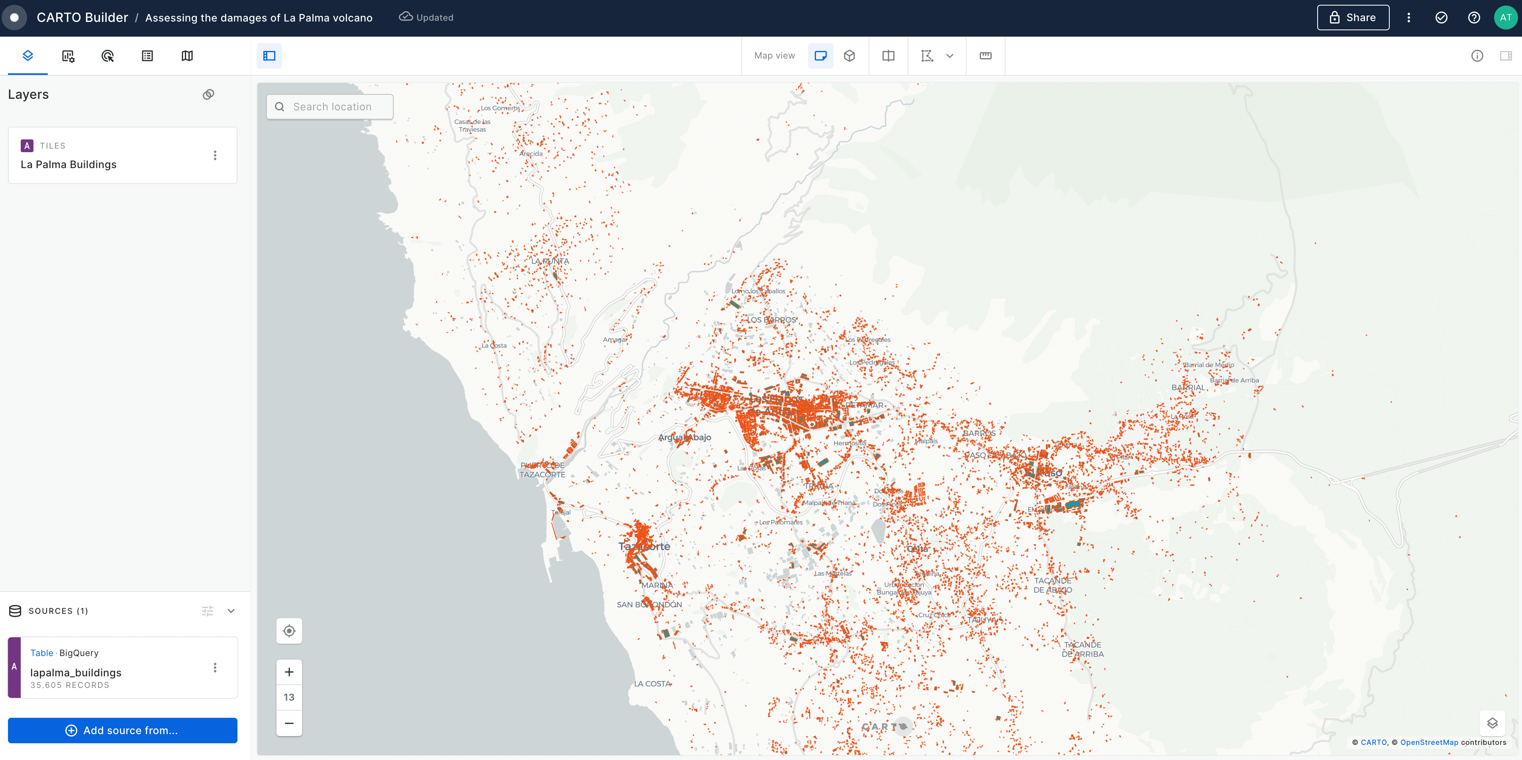This screenshot has height=760, width=1522.
Task: Open the Interactions tab icon
Action: pos(108,55)
